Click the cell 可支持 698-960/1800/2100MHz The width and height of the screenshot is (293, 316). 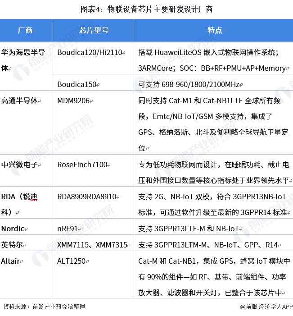(213, 82)
